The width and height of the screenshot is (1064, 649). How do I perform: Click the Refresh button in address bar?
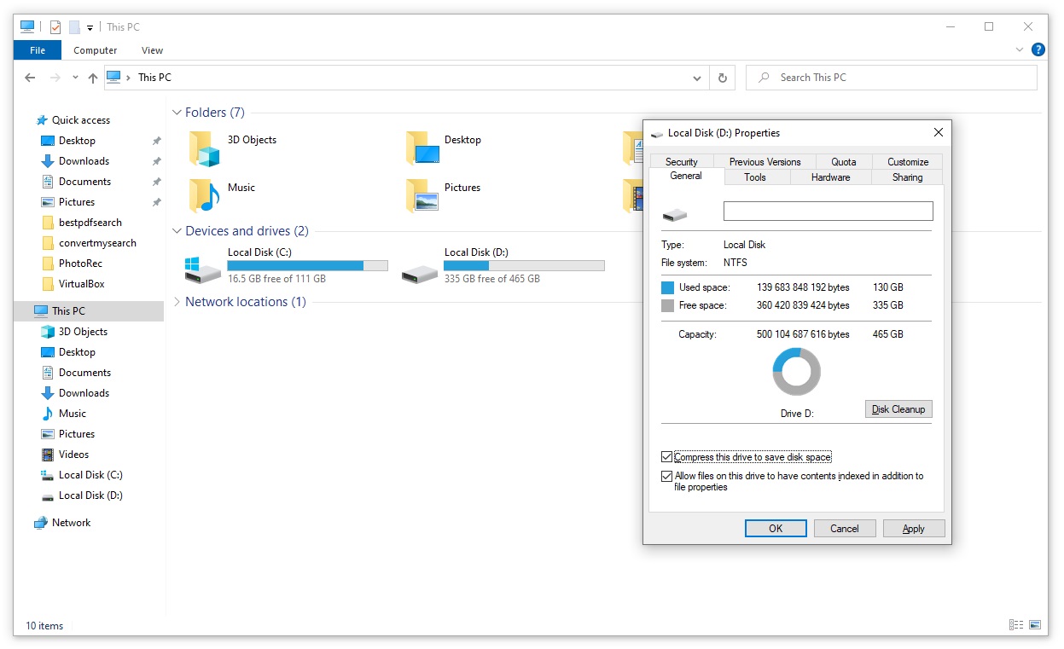[x=722, y=78]
